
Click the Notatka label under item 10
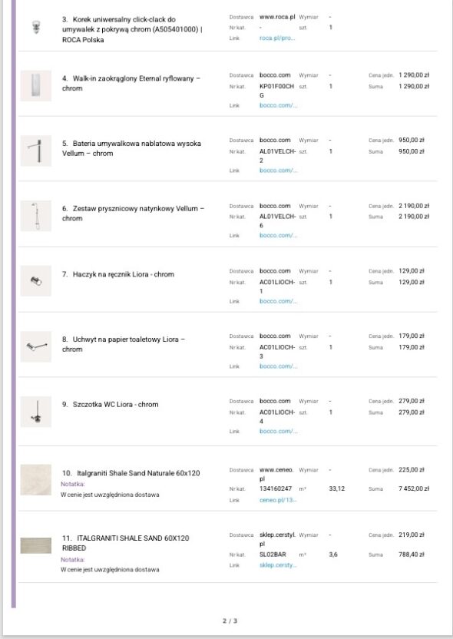pos(73,484)
